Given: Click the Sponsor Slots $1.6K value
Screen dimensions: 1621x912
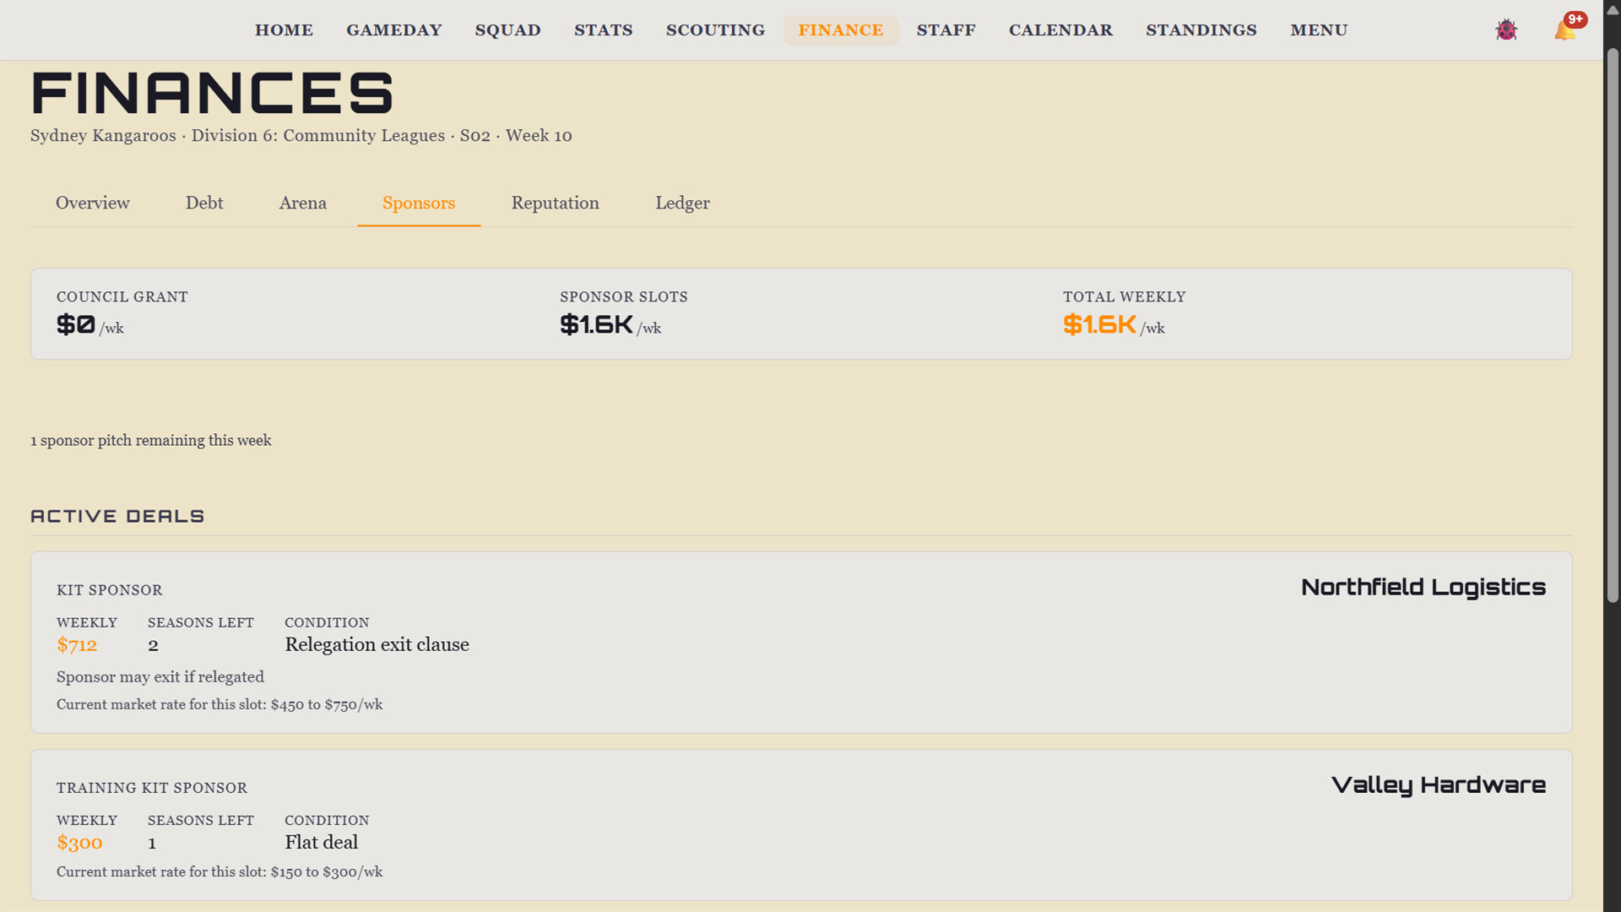Looking at the screenshot, I should pyautogui.click(x=596, y=324).
